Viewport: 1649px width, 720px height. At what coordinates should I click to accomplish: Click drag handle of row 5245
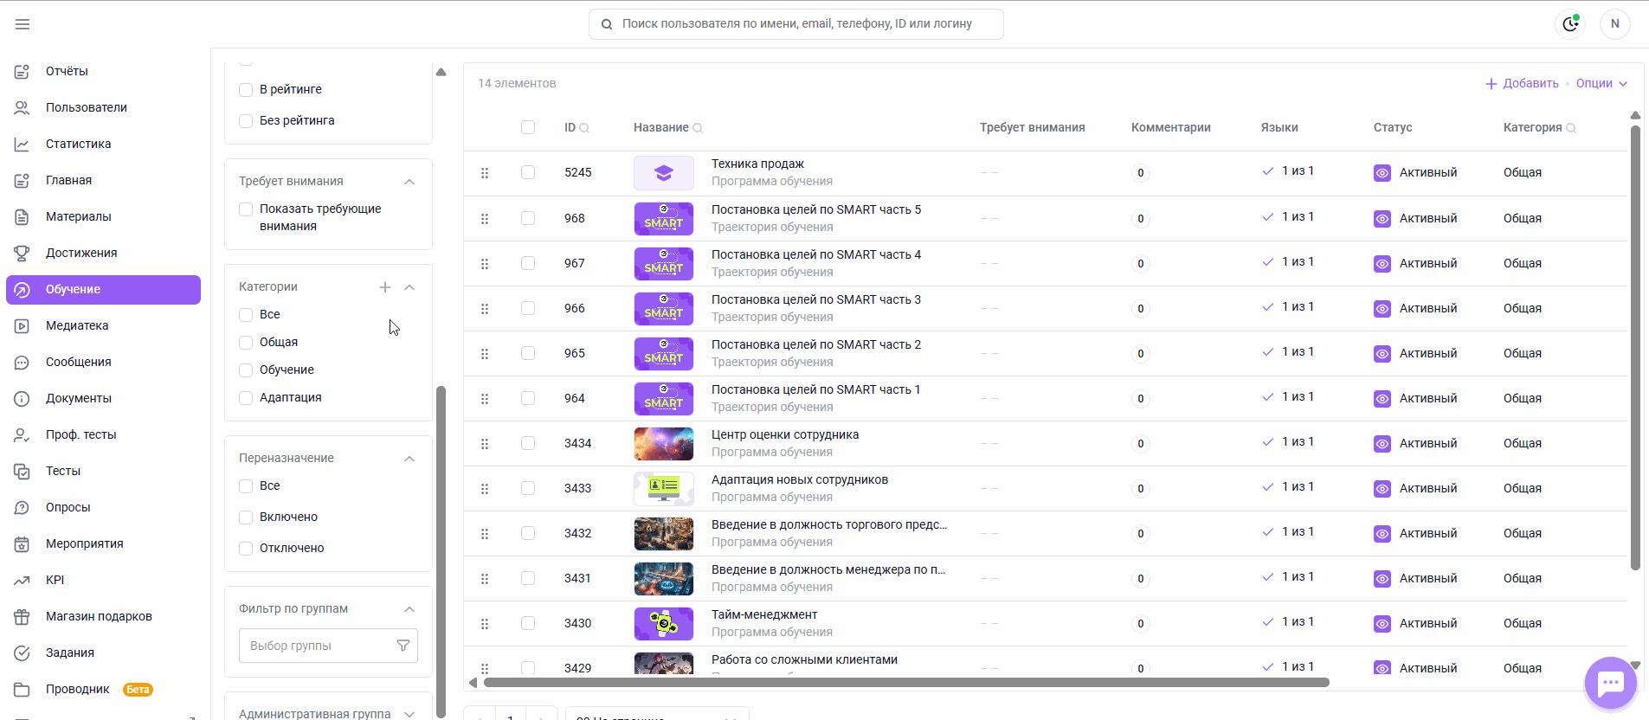485,173
